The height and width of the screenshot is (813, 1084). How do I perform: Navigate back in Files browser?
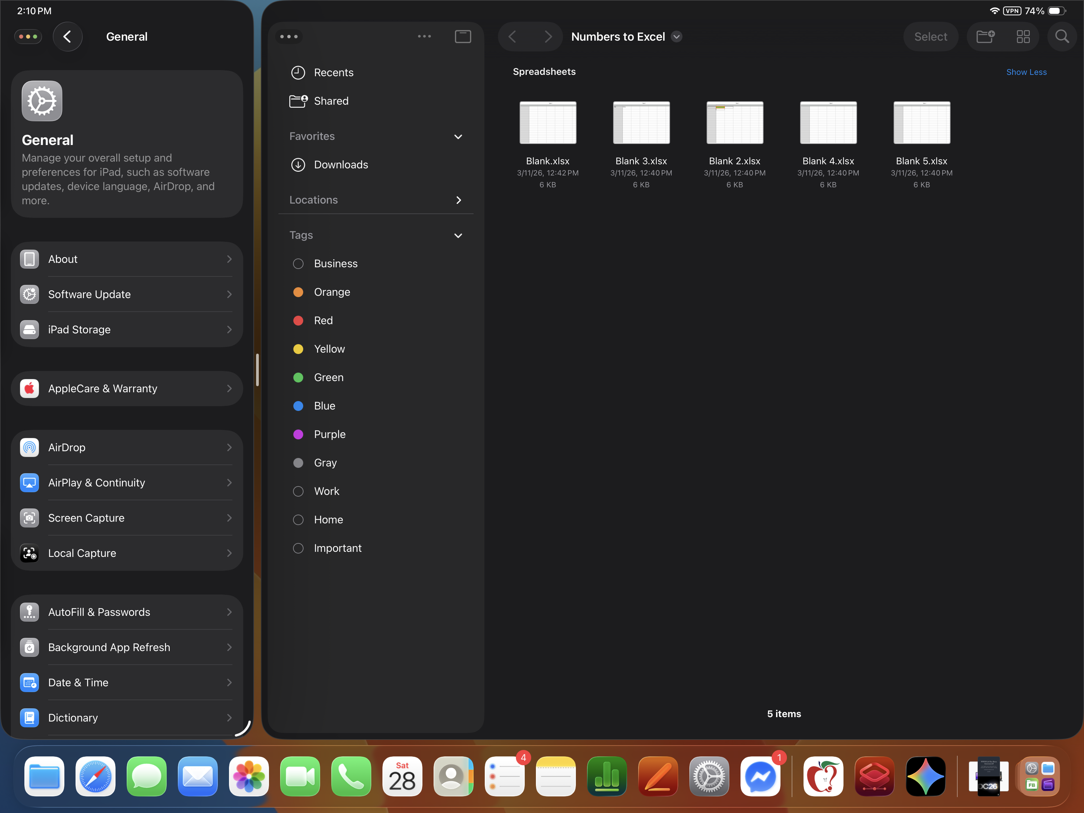pos(513,37)
